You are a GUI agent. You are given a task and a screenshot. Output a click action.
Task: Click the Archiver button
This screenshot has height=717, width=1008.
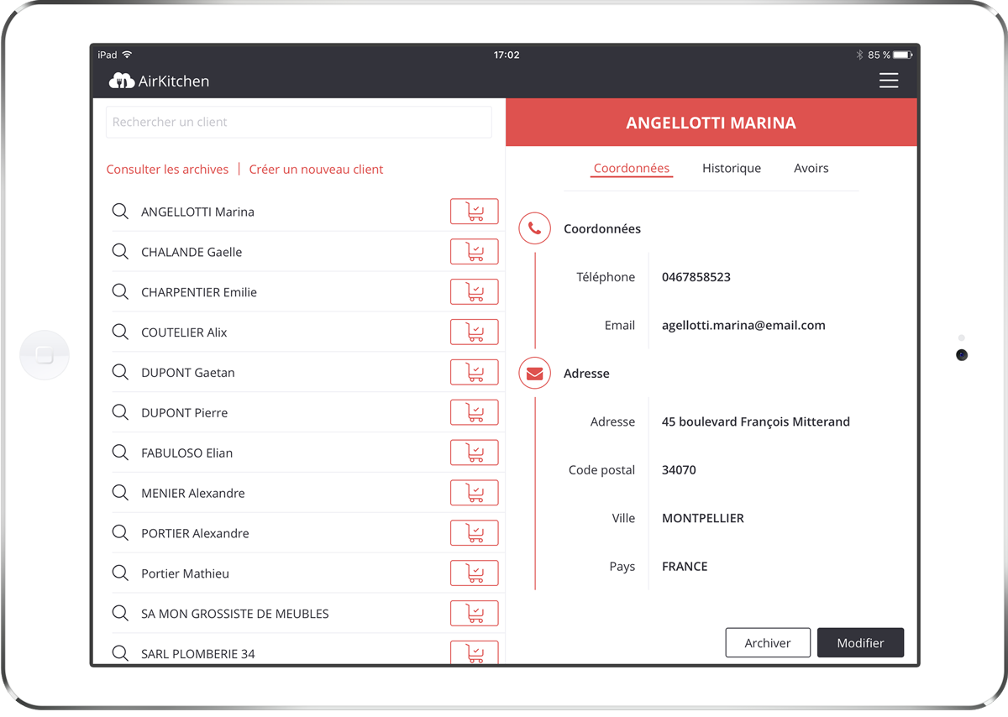[768, 642]
